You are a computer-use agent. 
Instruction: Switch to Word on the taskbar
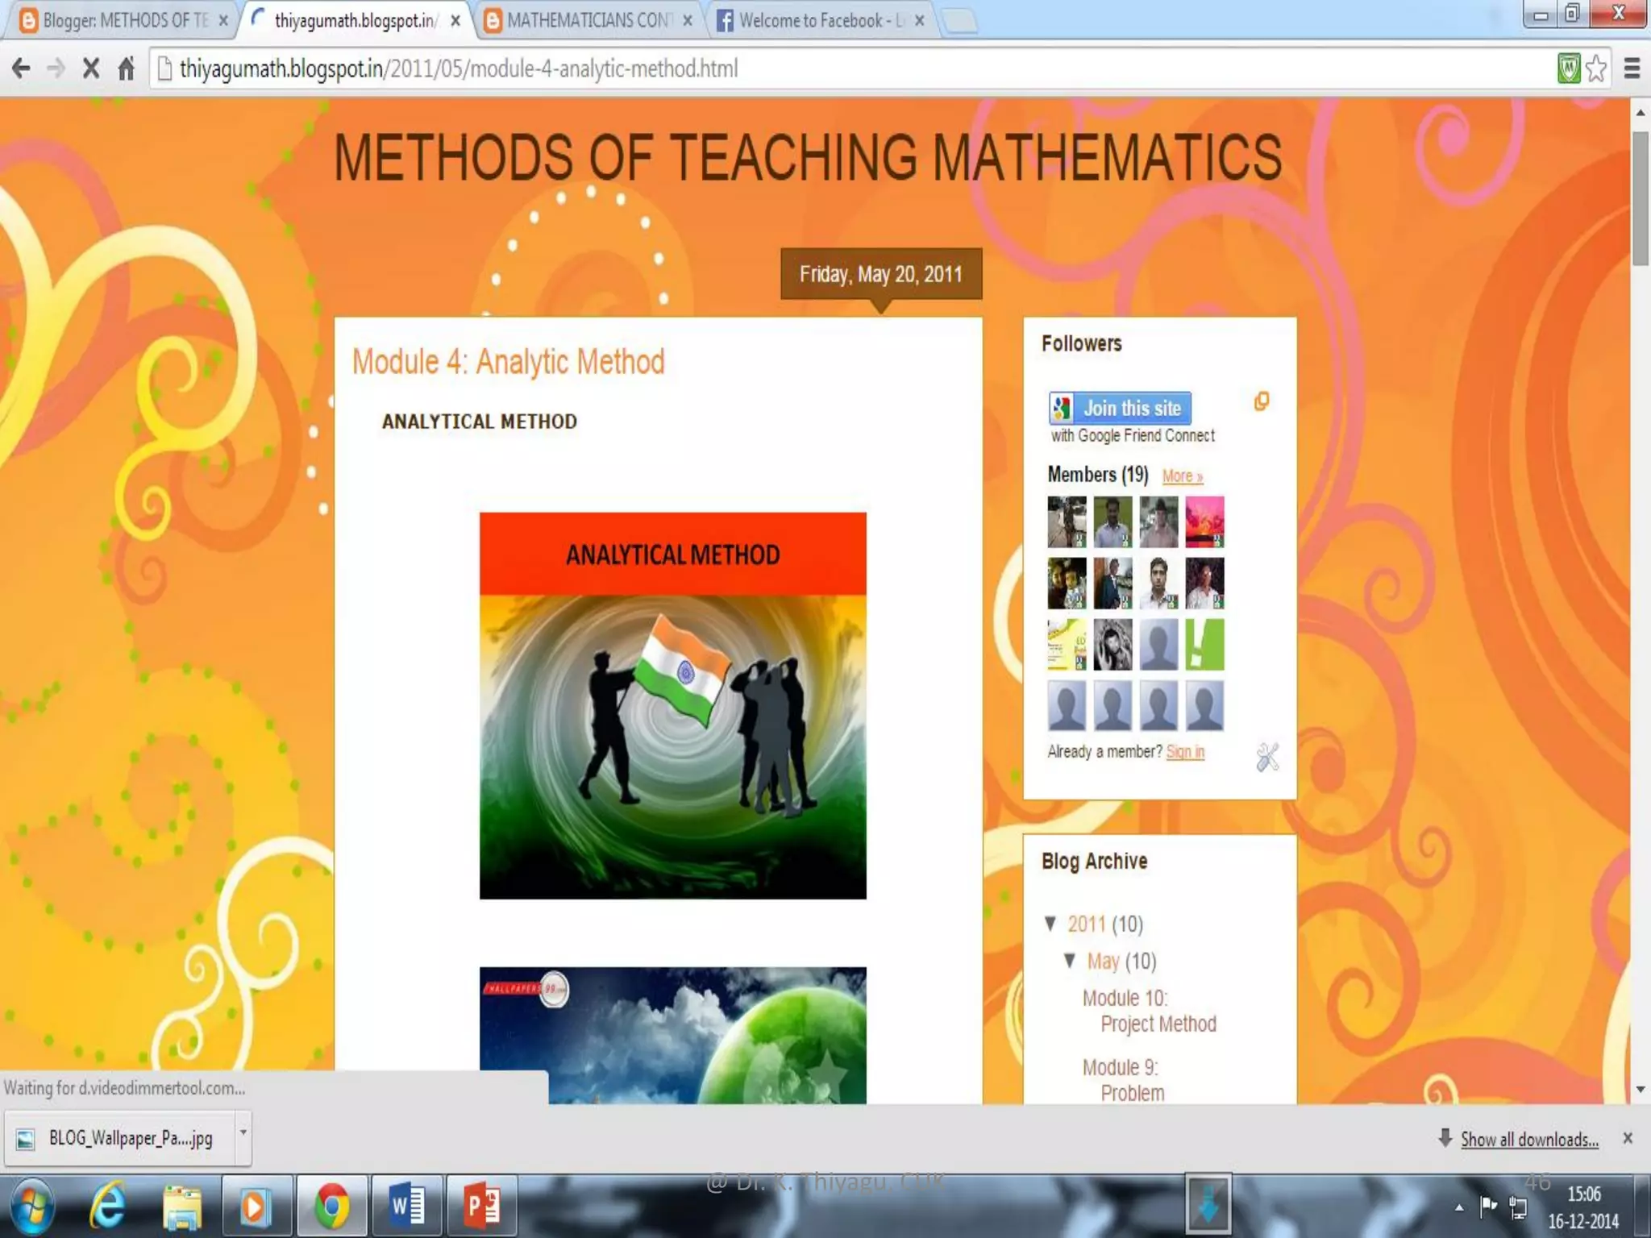(x=407, y=1206)
